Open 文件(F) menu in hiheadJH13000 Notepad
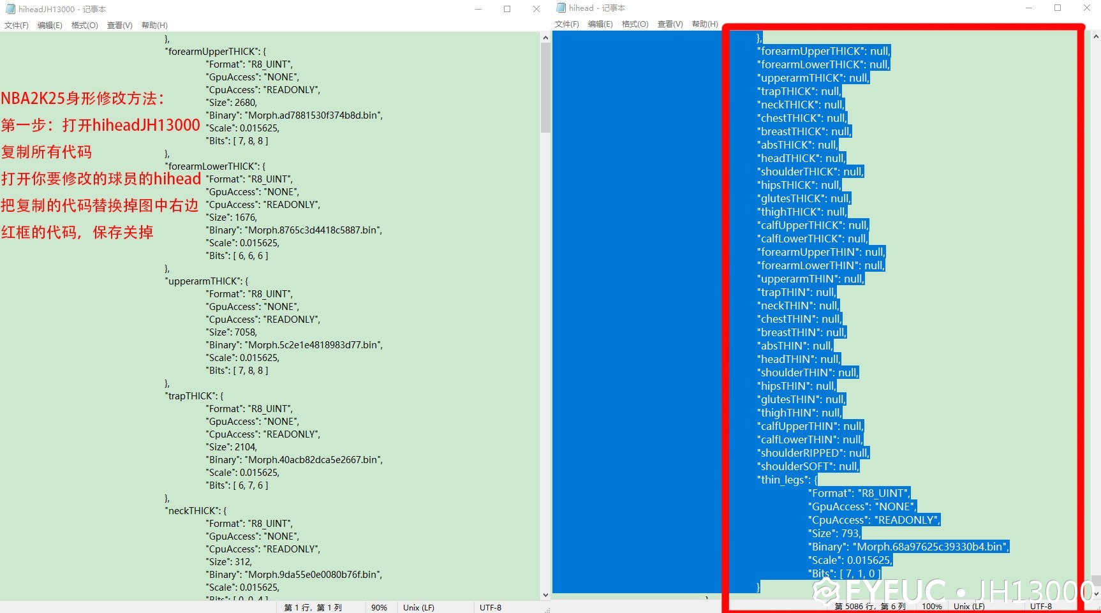 17,26
